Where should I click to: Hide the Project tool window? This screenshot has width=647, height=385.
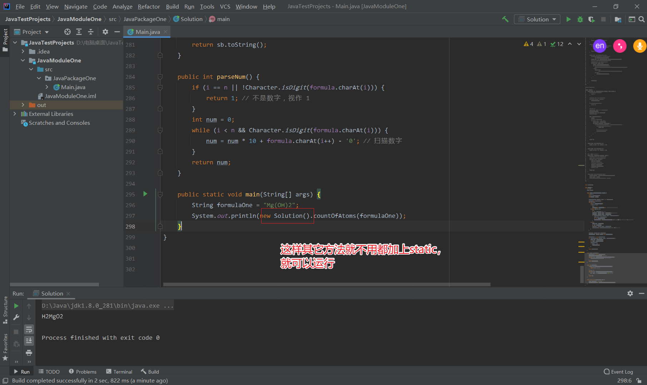(117, 32)
